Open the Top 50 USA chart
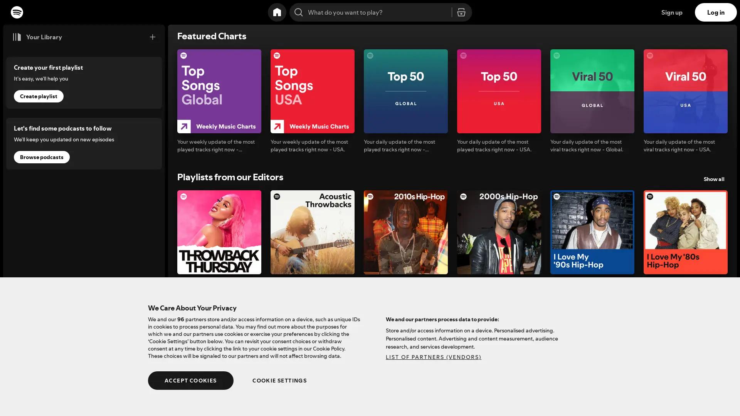 (x=499, y=91)
